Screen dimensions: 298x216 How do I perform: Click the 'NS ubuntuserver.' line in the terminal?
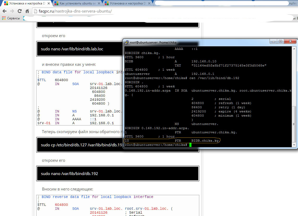[196, 124]
